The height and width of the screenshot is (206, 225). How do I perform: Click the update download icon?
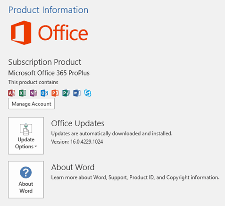(x=26, y=129)
